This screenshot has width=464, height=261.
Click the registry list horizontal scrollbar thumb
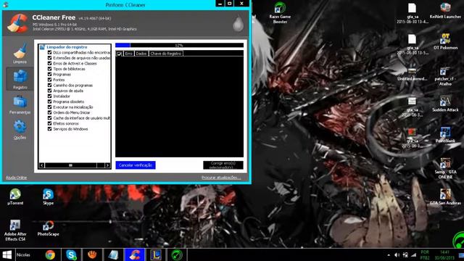pos(70,165)
